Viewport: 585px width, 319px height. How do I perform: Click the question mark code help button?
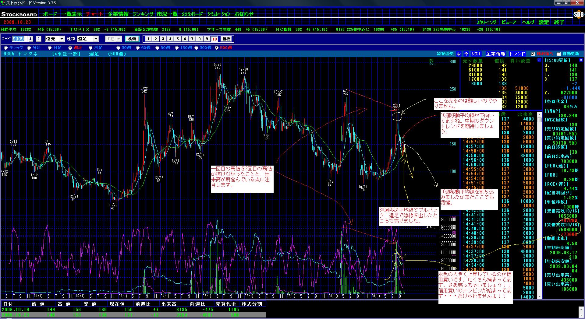click(38, 39)
